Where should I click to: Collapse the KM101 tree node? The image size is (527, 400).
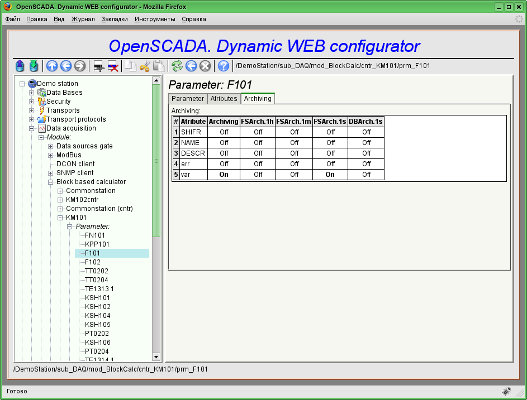click(x=60, y=218)
